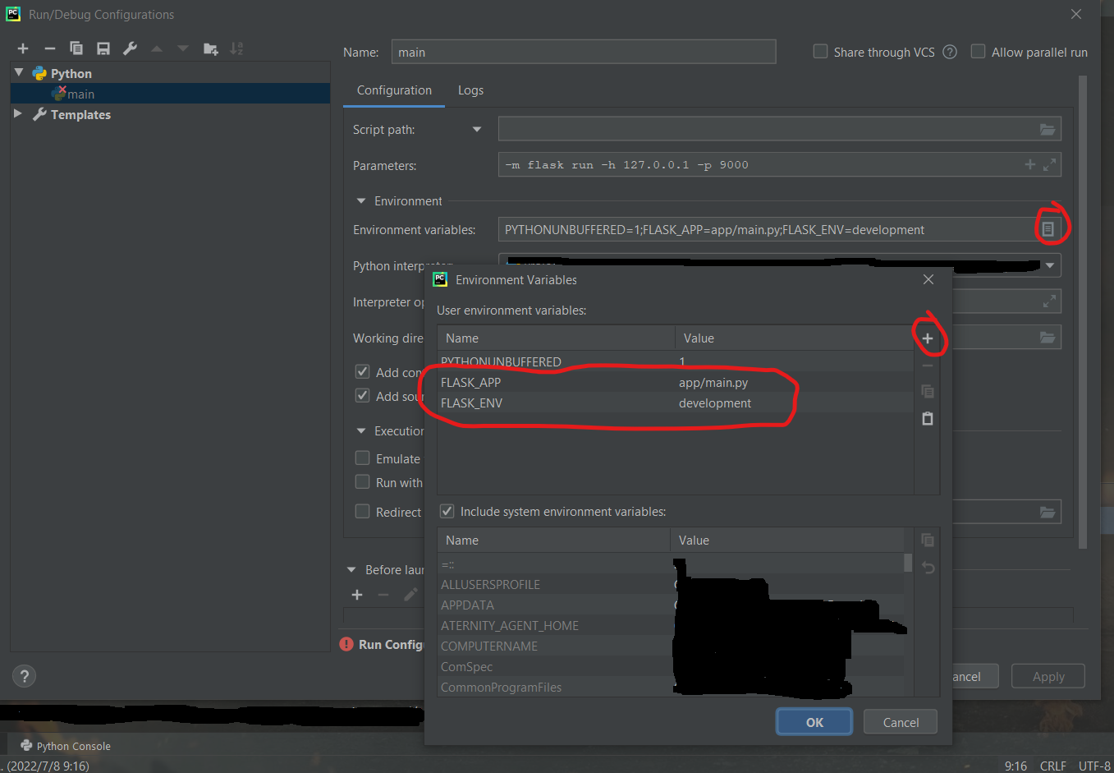Save the configuration with the disk icon

click(103, 48)
